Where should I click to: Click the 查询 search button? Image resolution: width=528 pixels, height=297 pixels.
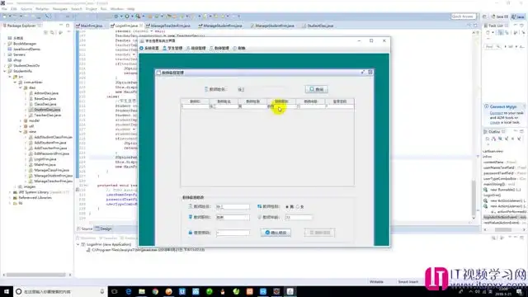pos(317,89)
